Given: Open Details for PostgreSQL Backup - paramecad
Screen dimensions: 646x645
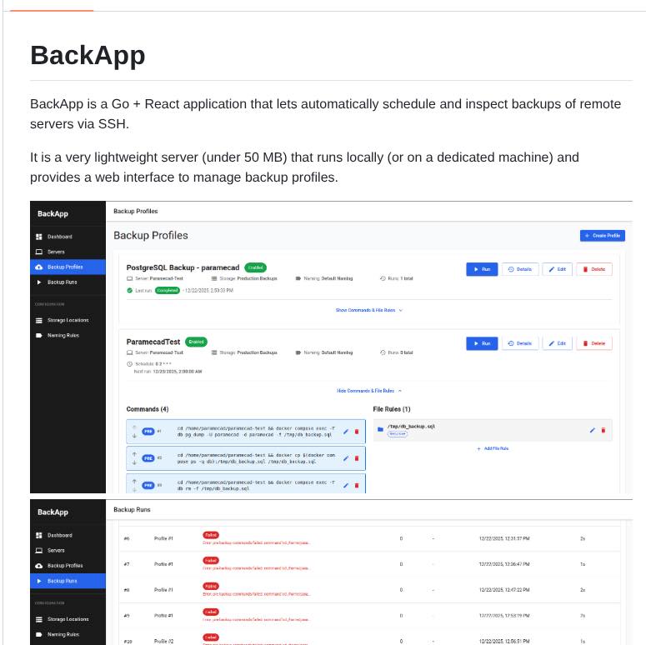Looking at the screenshot, I should click(x=520, y=269).
